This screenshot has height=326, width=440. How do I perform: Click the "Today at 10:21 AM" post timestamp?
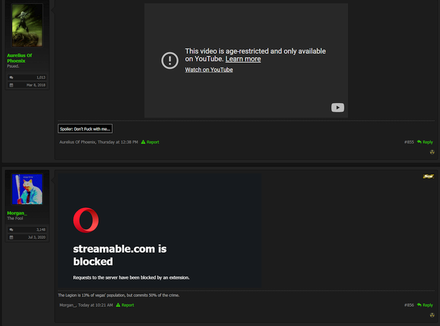click(96, 305)
